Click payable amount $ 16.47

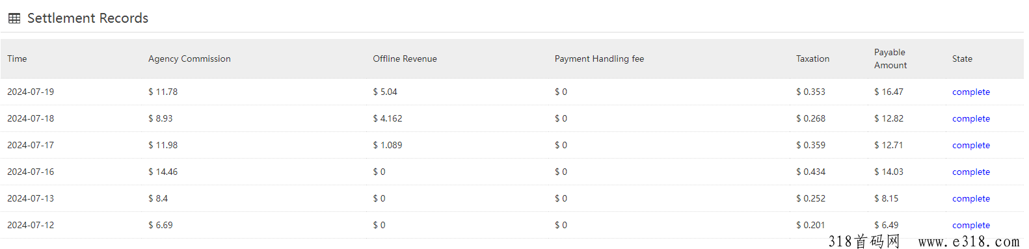889,92
